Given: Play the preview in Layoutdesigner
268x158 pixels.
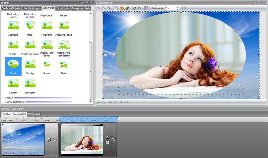Looking at the screenshot, I should (x=98, y=102).
